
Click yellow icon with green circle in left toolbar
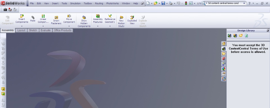3,94
